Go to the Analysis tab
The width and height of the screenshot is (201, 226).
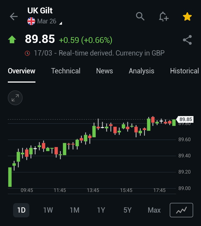point(142,71)
